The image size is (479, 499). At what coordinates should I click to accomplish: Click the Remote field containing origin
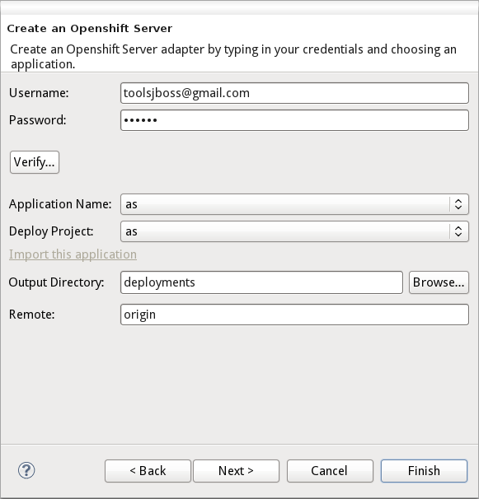[294, 315]
